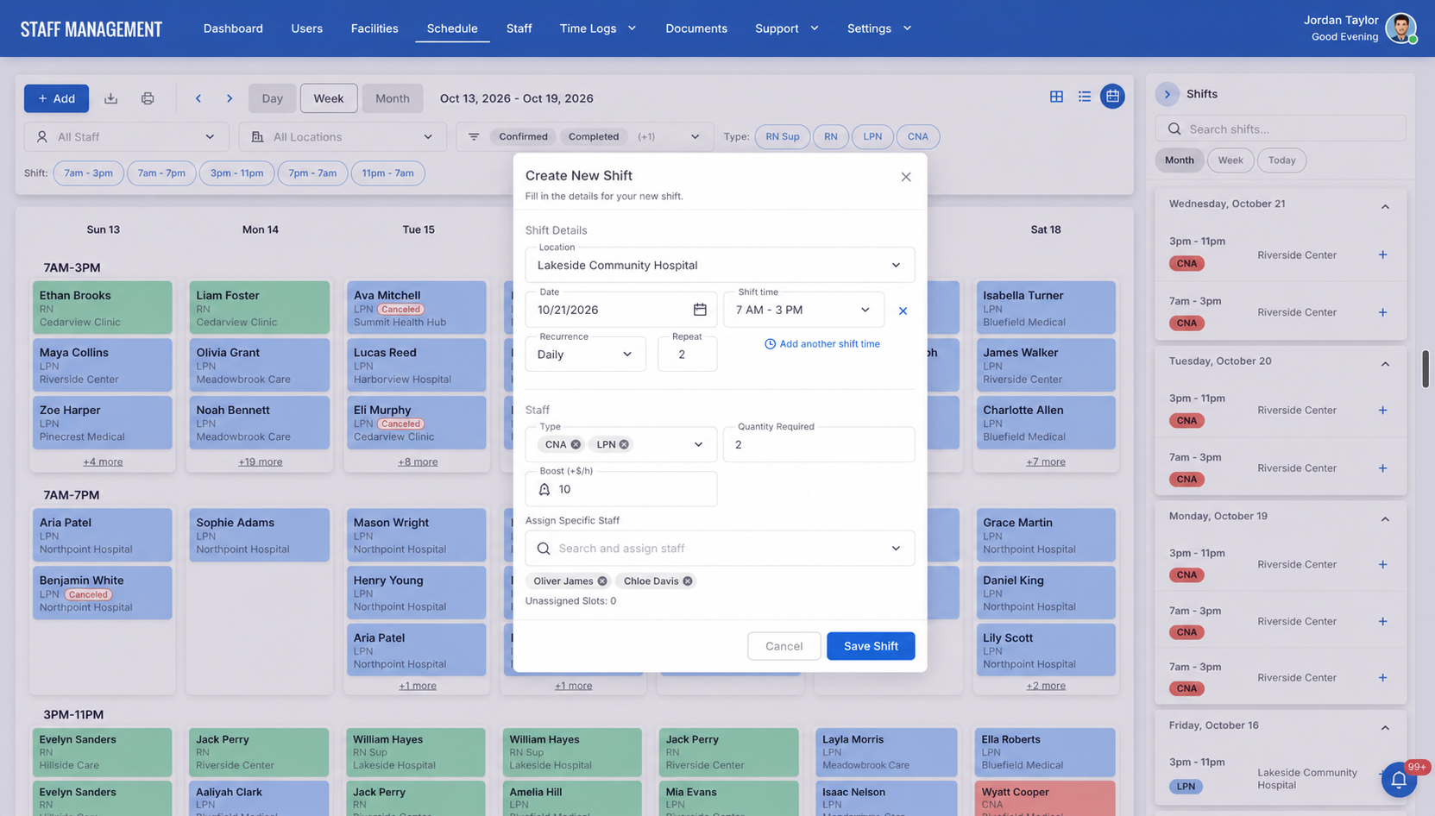The image size is (1435, 816).
Task: Toggle the 7am - 7pm shift filter
Action: pyautogui.click(x=161, y=173)
